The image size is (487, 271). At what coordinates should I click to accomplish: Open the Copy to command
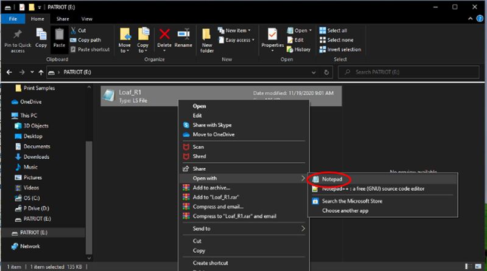coord(143,40)
